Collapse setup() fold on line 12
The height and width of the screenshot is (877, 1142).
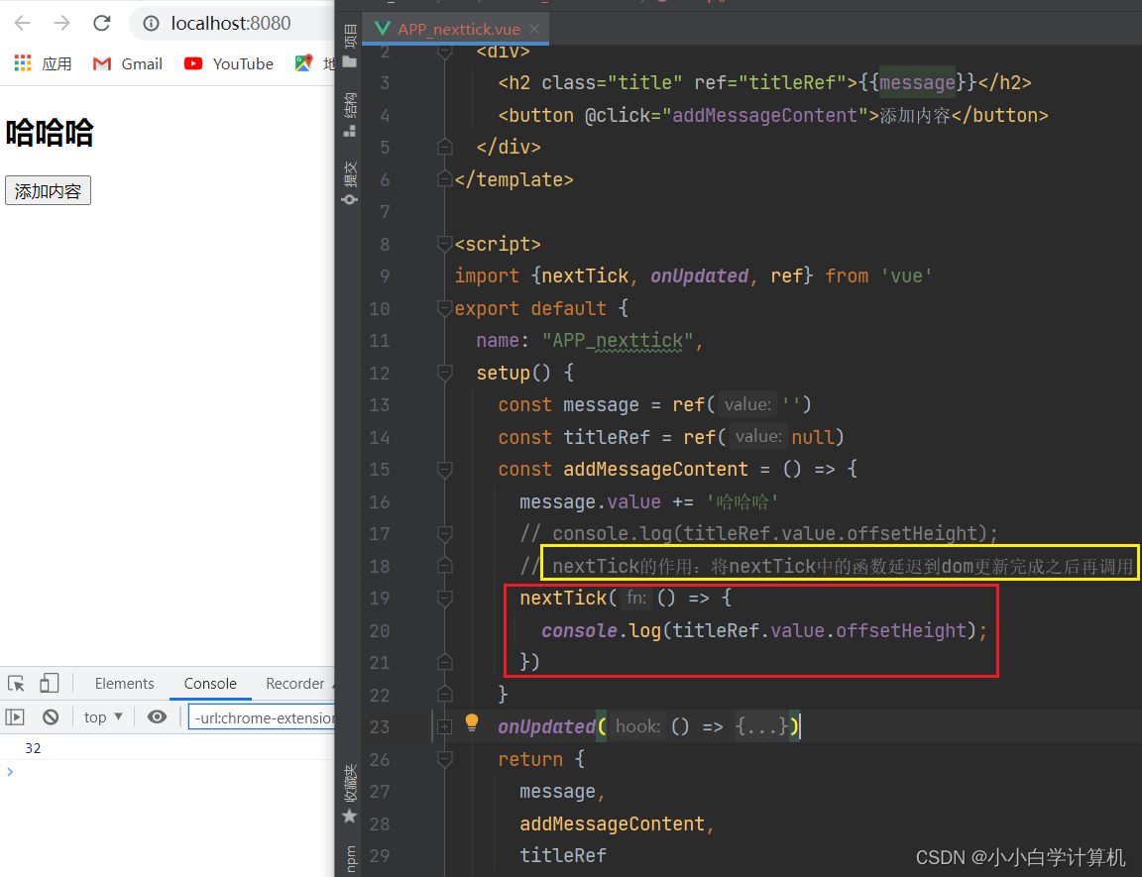pyautogui.click(x=444, y=373)
